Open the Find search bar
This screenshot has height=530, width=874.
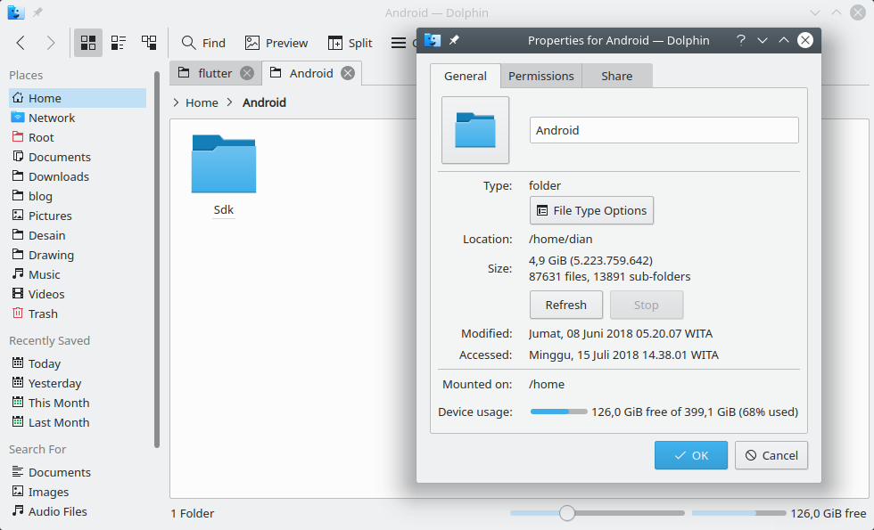pyautogui.click(x=203, y=42)
